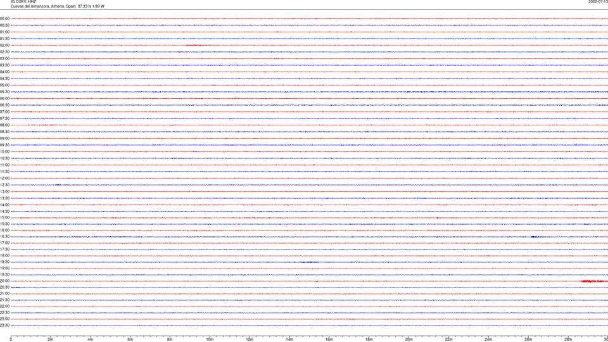Select the 20:00 trace time label
Viewport: 608px width, 342px height.
[4, 281]
